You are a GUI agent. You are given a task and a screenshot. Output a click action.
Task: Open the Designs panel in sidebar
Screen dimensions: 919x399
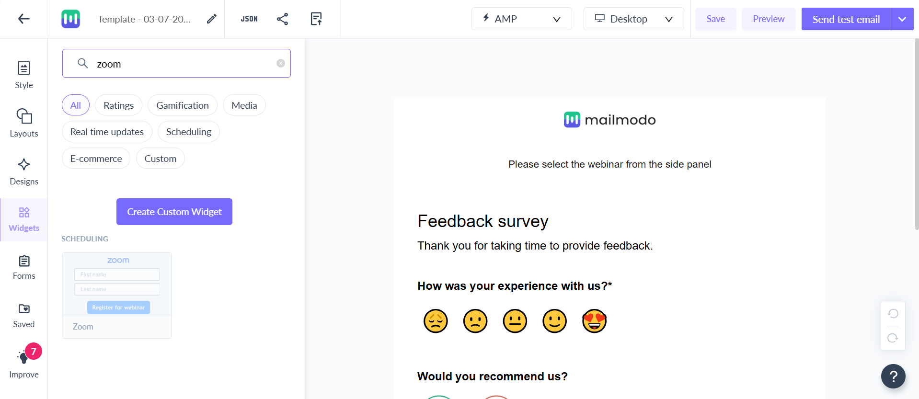[24, 171]
